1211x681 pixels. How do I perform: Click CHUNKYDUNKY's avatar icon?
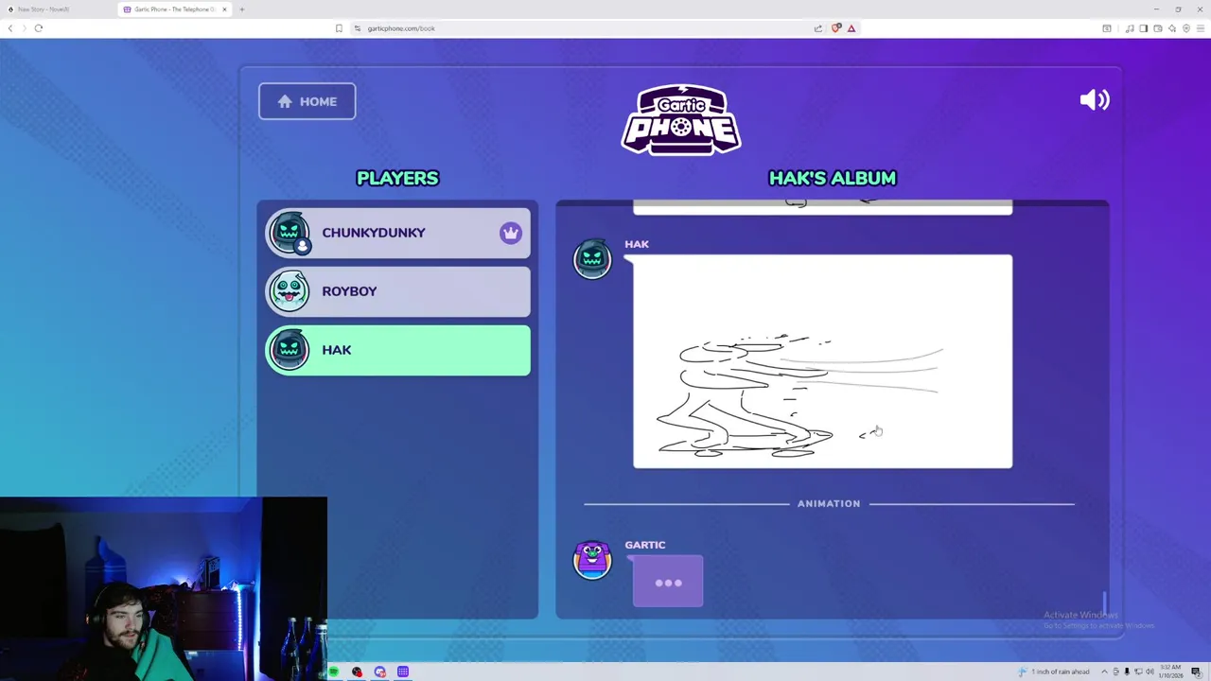pos(290,233)
